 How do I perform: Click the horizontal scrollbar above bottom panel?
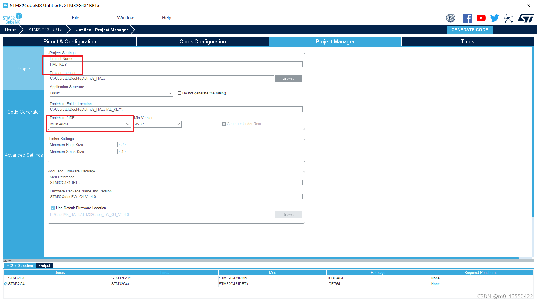261,258
